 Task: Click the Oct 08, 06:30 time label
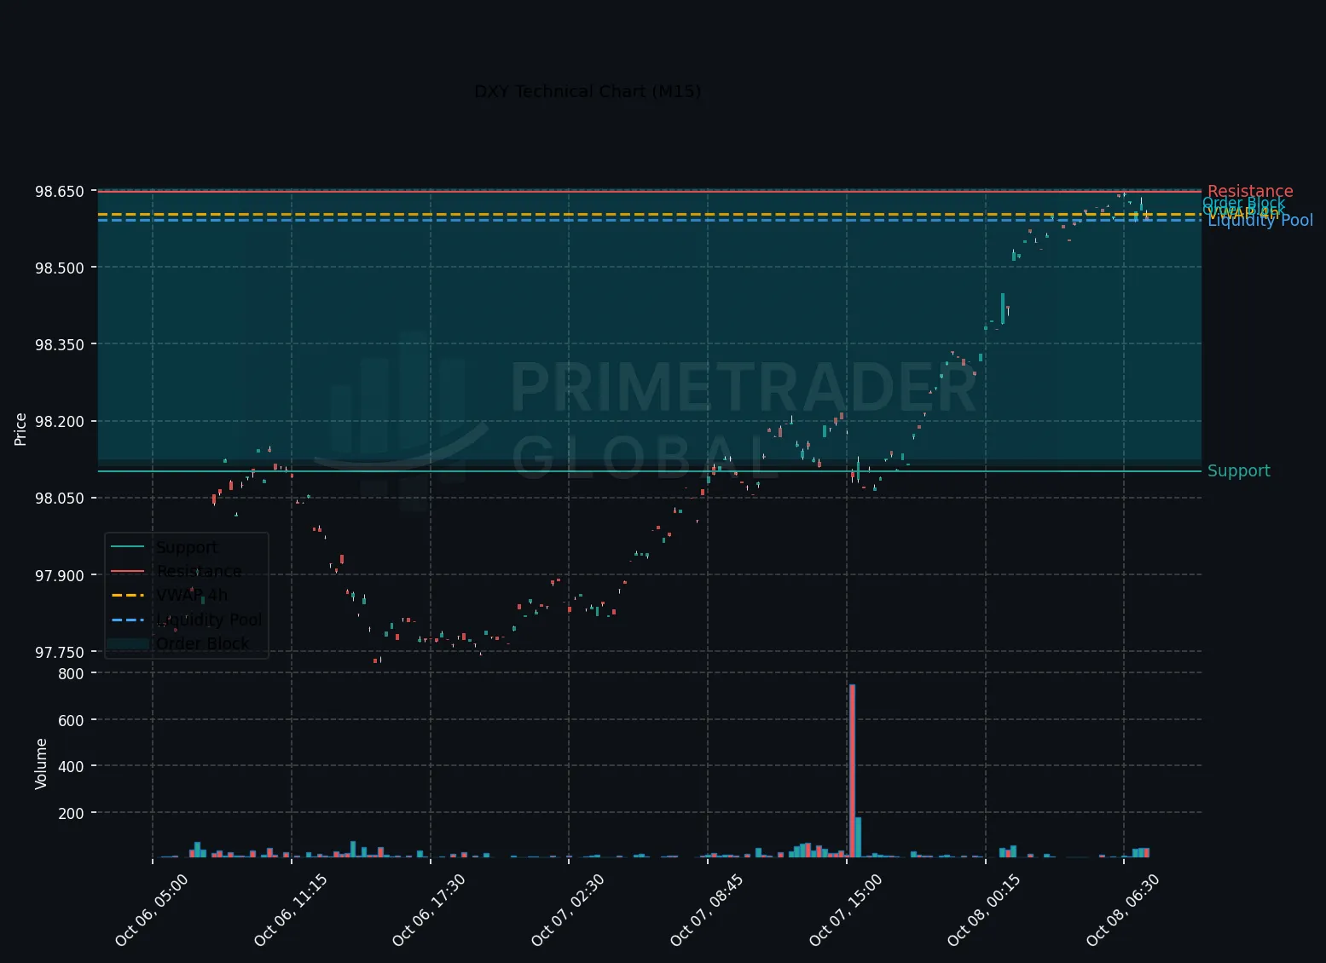pyautogui.click(x=1122, y=909)
